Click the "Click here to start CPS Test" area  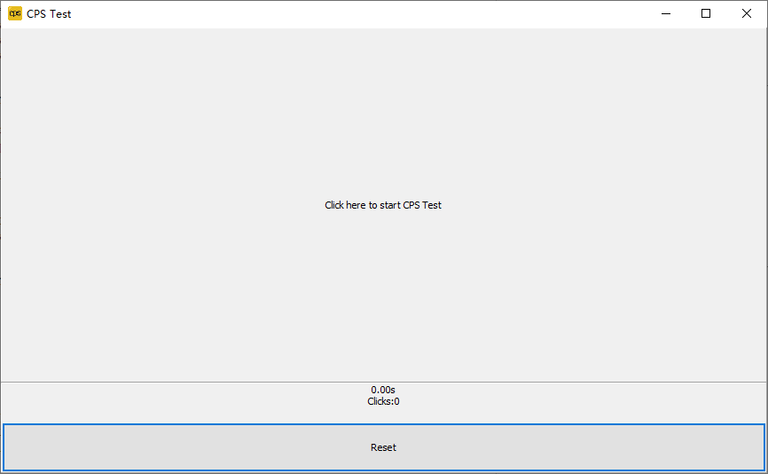tap(383, 205)
